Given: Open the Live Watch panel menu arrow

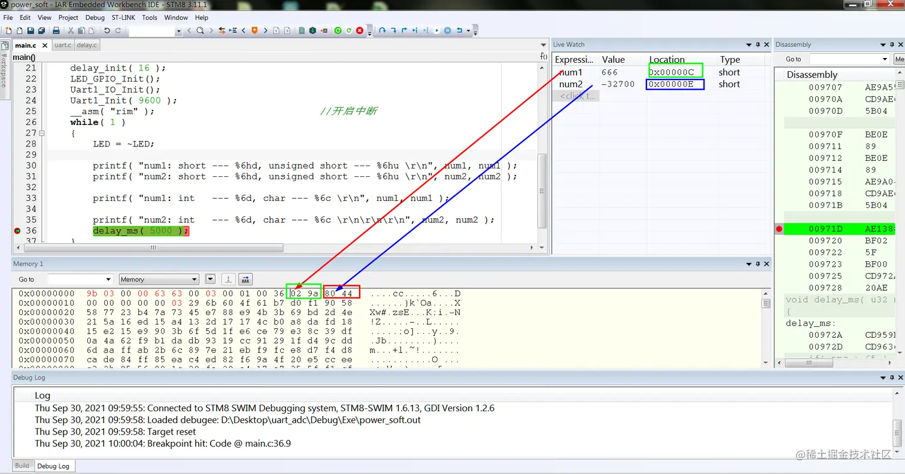Looking at the screenshot, I should [749, 44].
